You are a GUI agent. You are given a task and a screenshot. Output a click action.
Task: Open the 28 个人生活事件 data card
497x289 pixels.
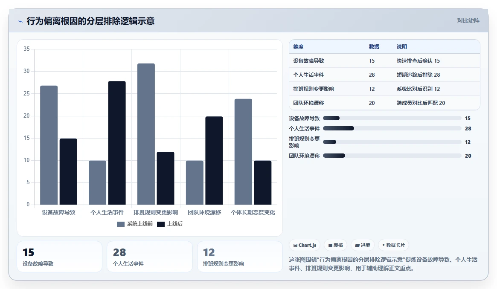(150, 257)
